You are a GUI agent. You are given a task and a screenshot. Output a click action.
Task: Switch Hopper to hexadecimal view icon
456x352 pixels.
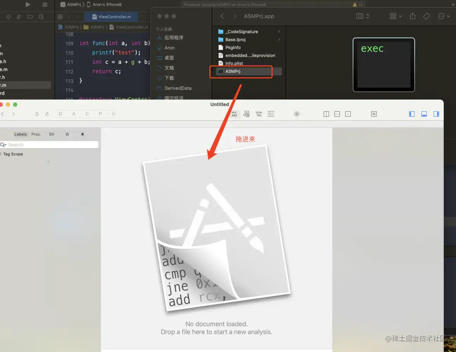tap(271, 114)
